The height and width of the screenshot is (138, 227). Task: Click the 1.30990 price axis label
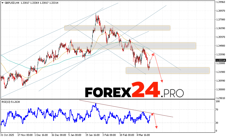[221, 81]
